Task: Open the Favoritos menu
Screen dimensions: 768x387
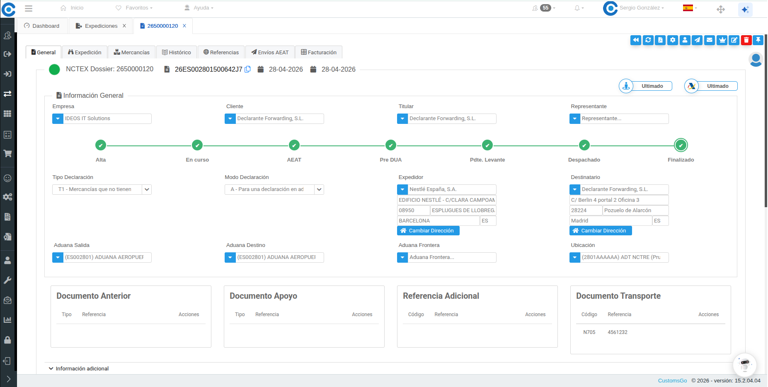Action: click(134, 8)
